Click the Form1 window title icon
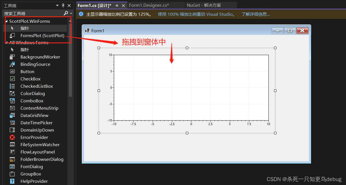The height and width of the screenshot is (185, 346). click(87, 30)
